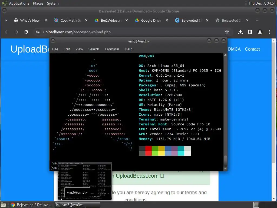Click the Chrome window menu button
The image size is (277, 208).
pos(4,11)
